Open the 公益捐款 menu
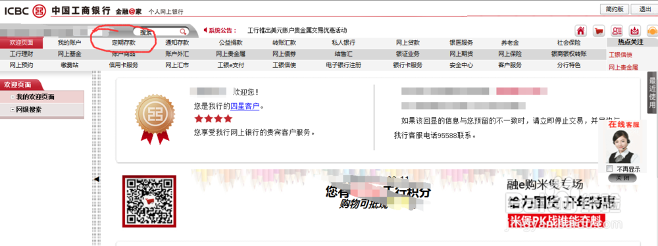 (231, 42)
